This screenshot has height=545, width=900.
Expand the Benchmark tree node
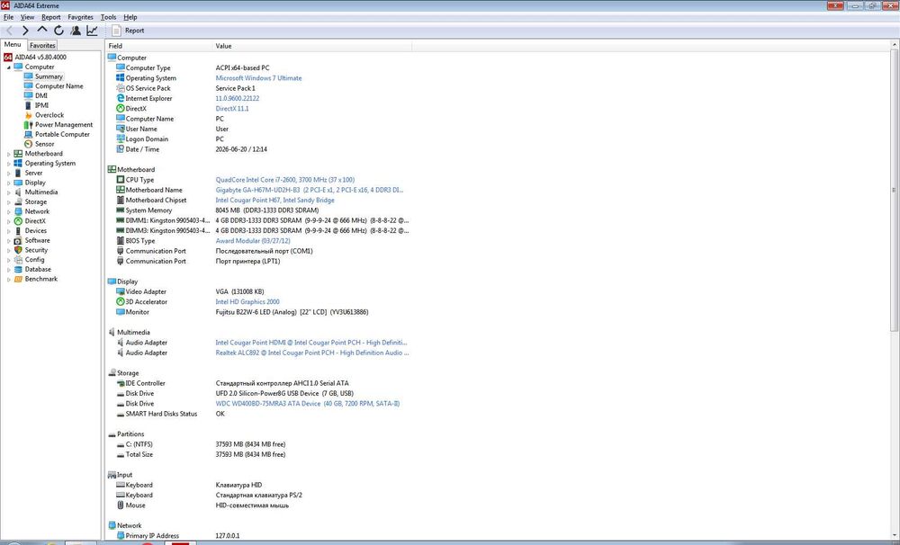click(9, 280)
